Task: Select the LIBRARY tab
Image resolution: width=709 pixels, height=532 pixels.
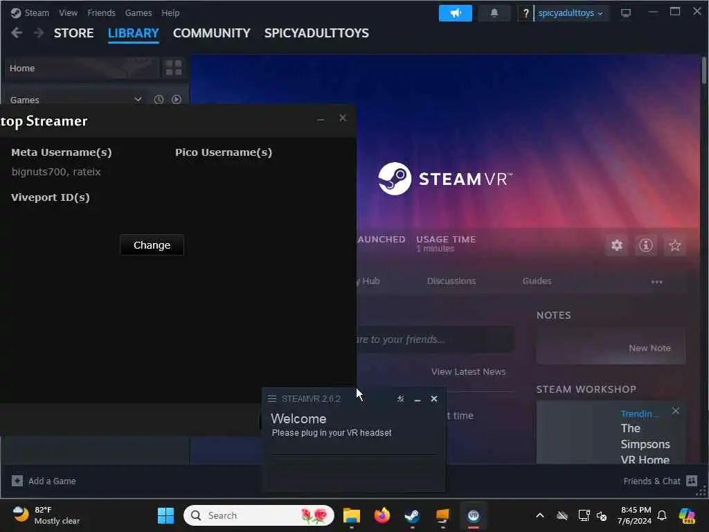Action: click(134, 33)
